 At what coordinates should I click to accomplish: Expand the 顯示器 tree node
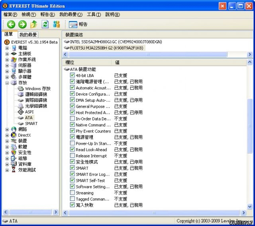pyautogui.click(x=7, y=71)
